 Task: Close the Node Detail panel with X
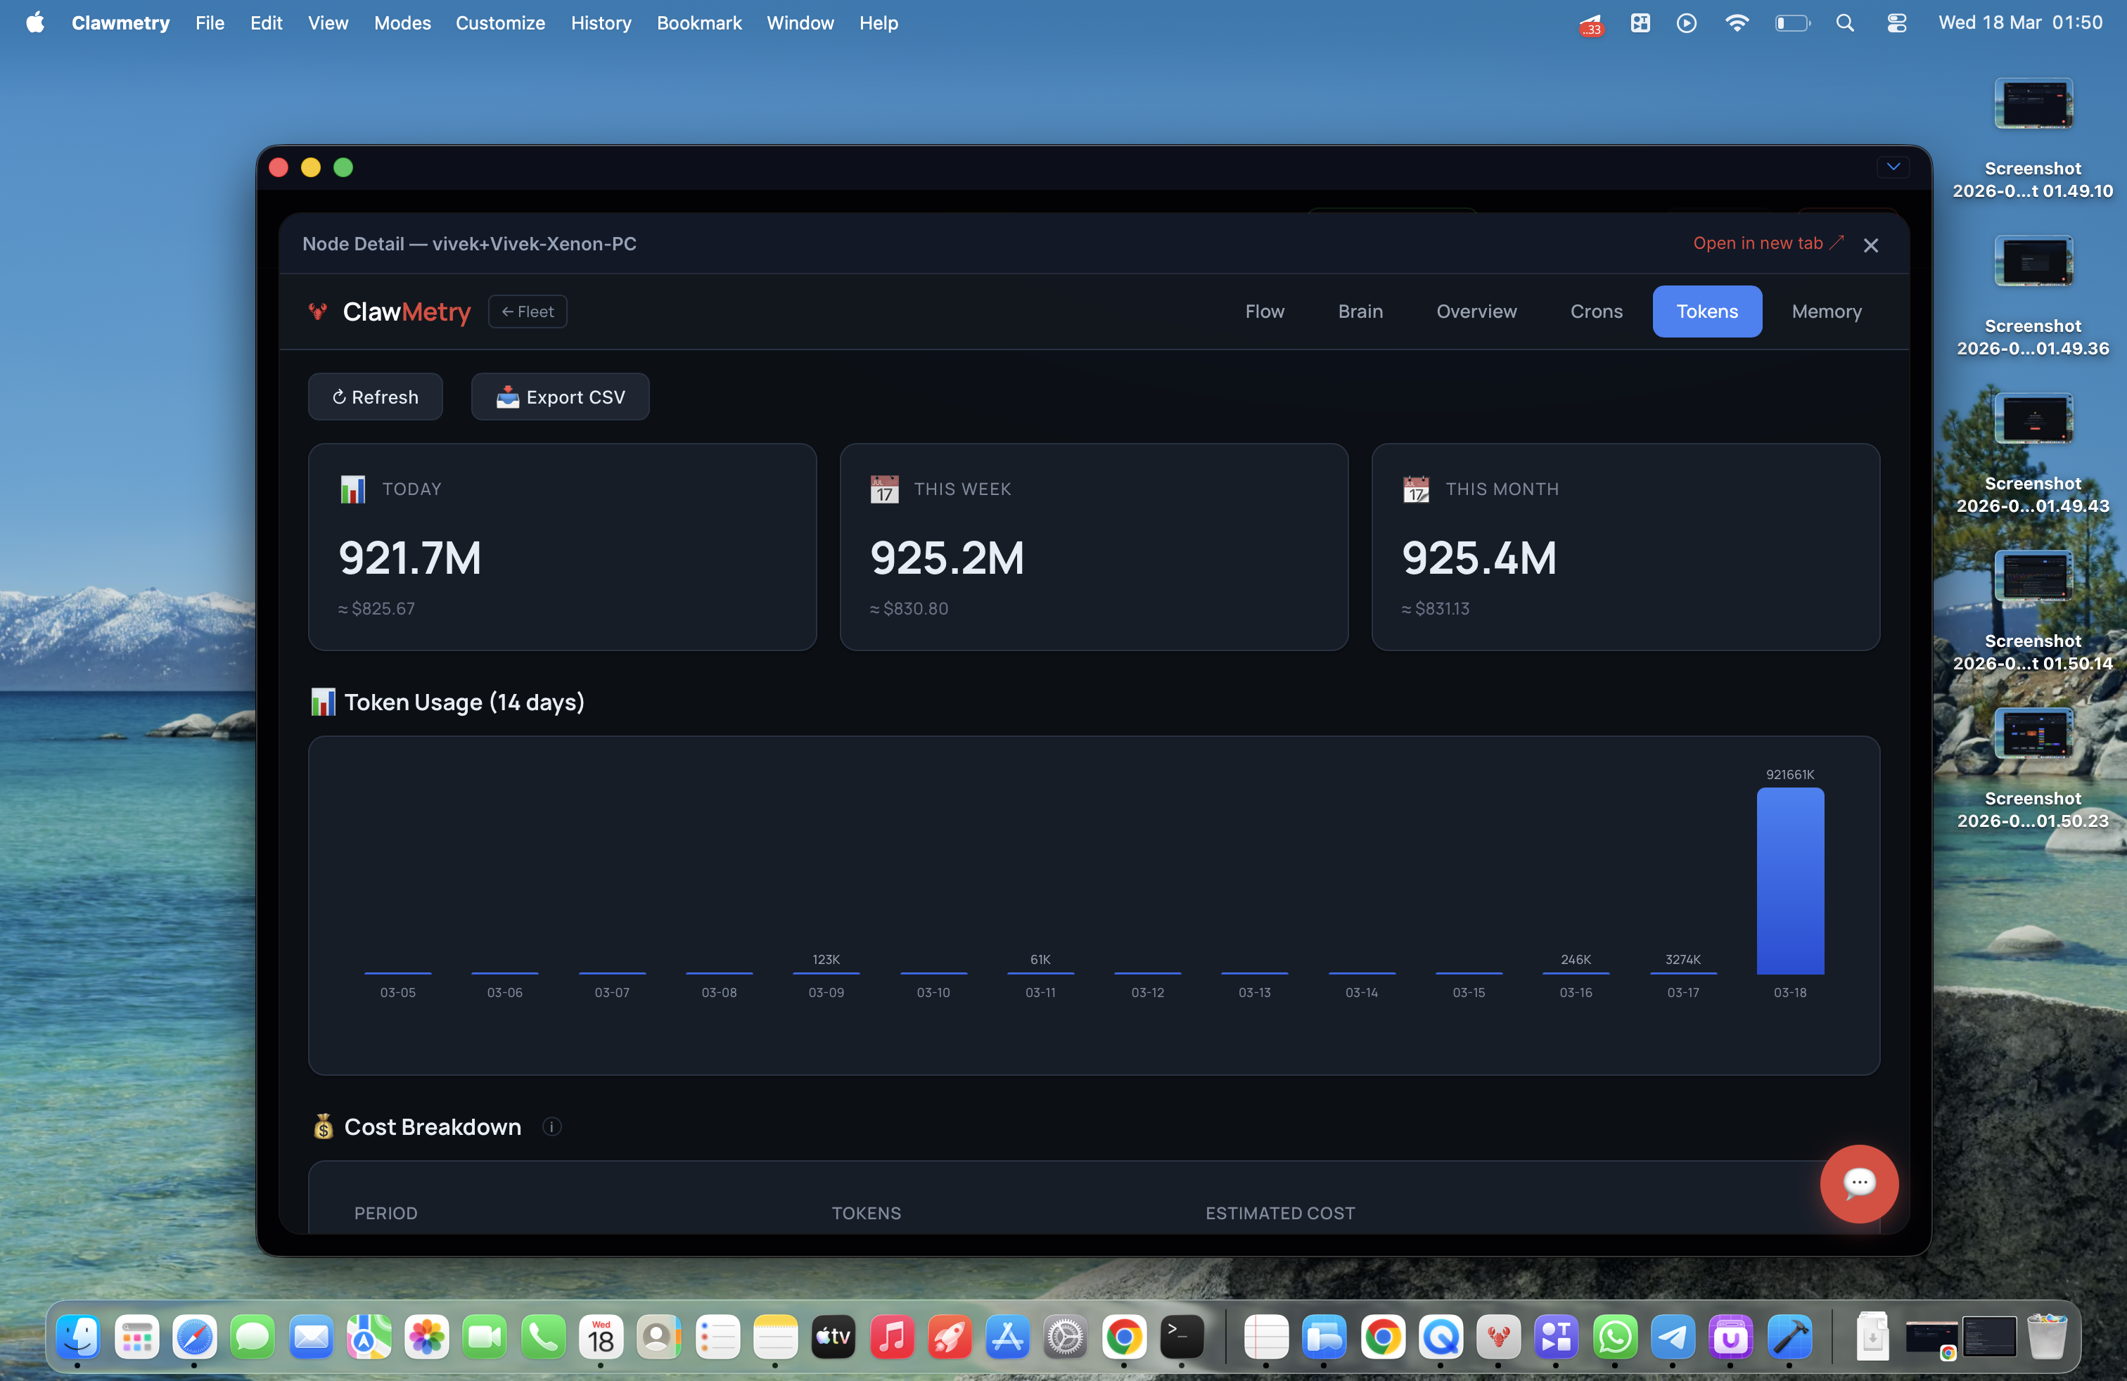tap(1870, 245)
